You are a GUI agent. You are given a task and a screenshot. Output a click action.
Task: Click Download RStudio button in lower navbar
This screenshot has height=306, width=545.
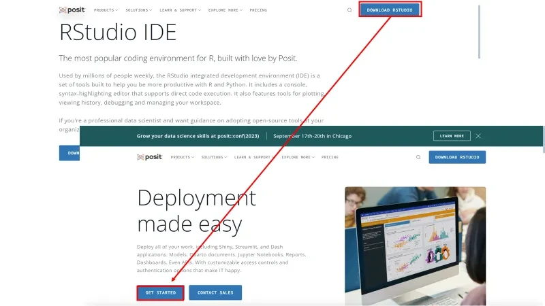(457, 157)
